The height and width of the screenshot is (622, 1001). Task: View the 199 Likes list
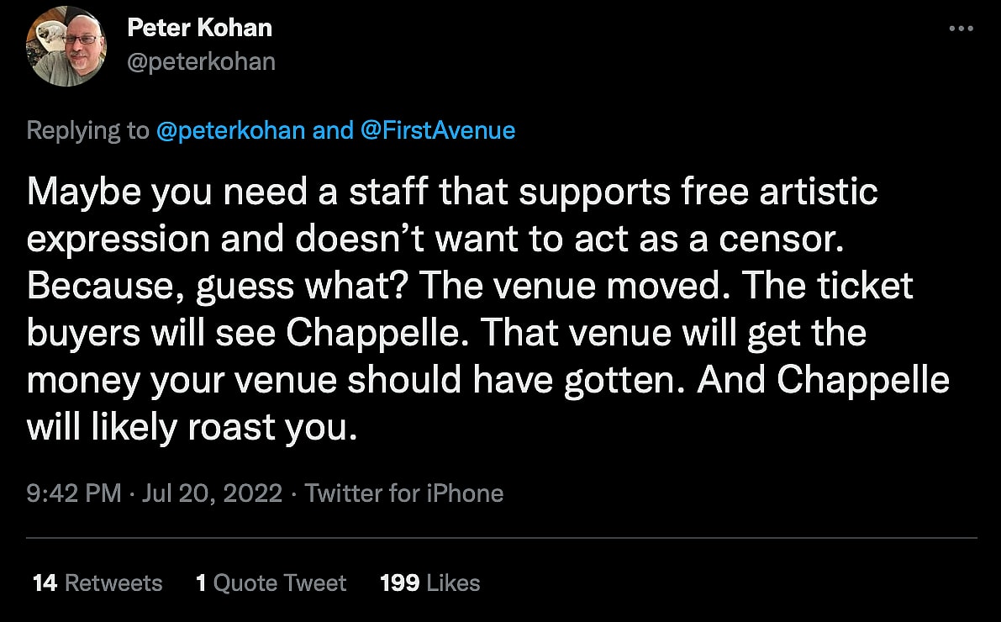pos(429,582)
